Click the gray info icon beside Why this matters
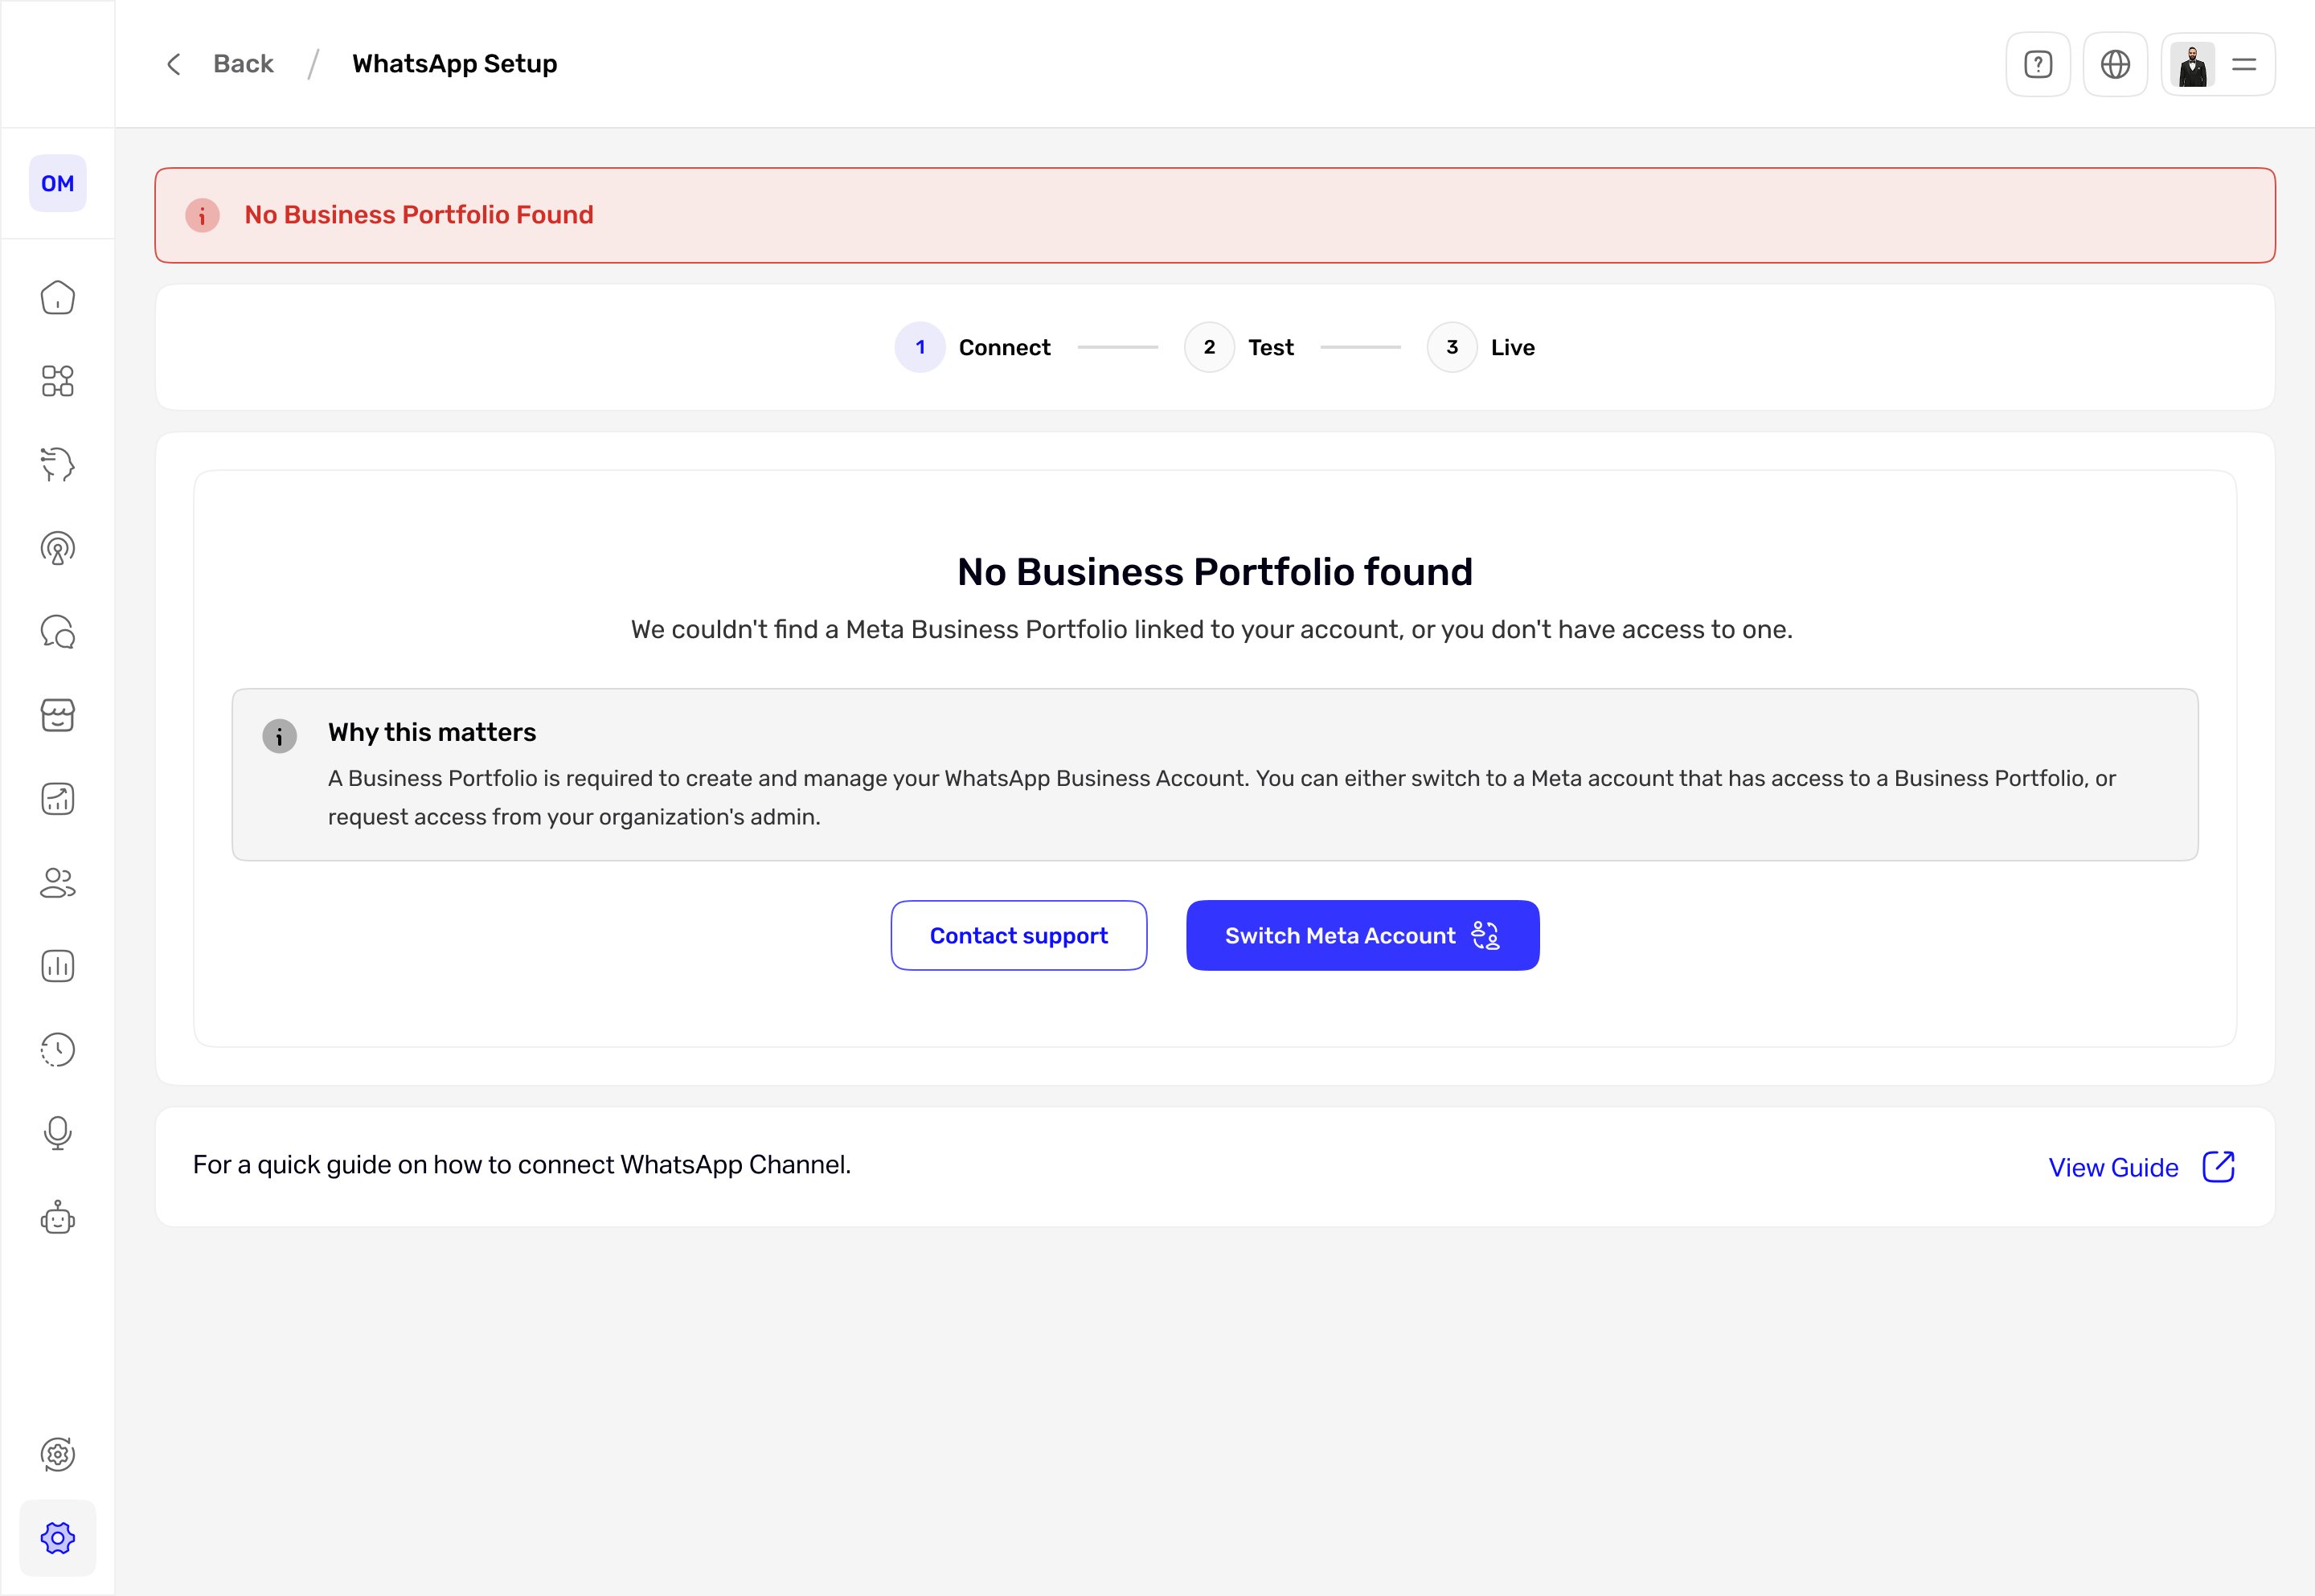The height and width of the screenshot is (1596, 2315). [x=279, y=736]
